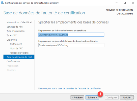Viewport: 137px width, 101px height.
Task: Click the AD CS wizard icon in title bar
Action: (x=3, y=3)
